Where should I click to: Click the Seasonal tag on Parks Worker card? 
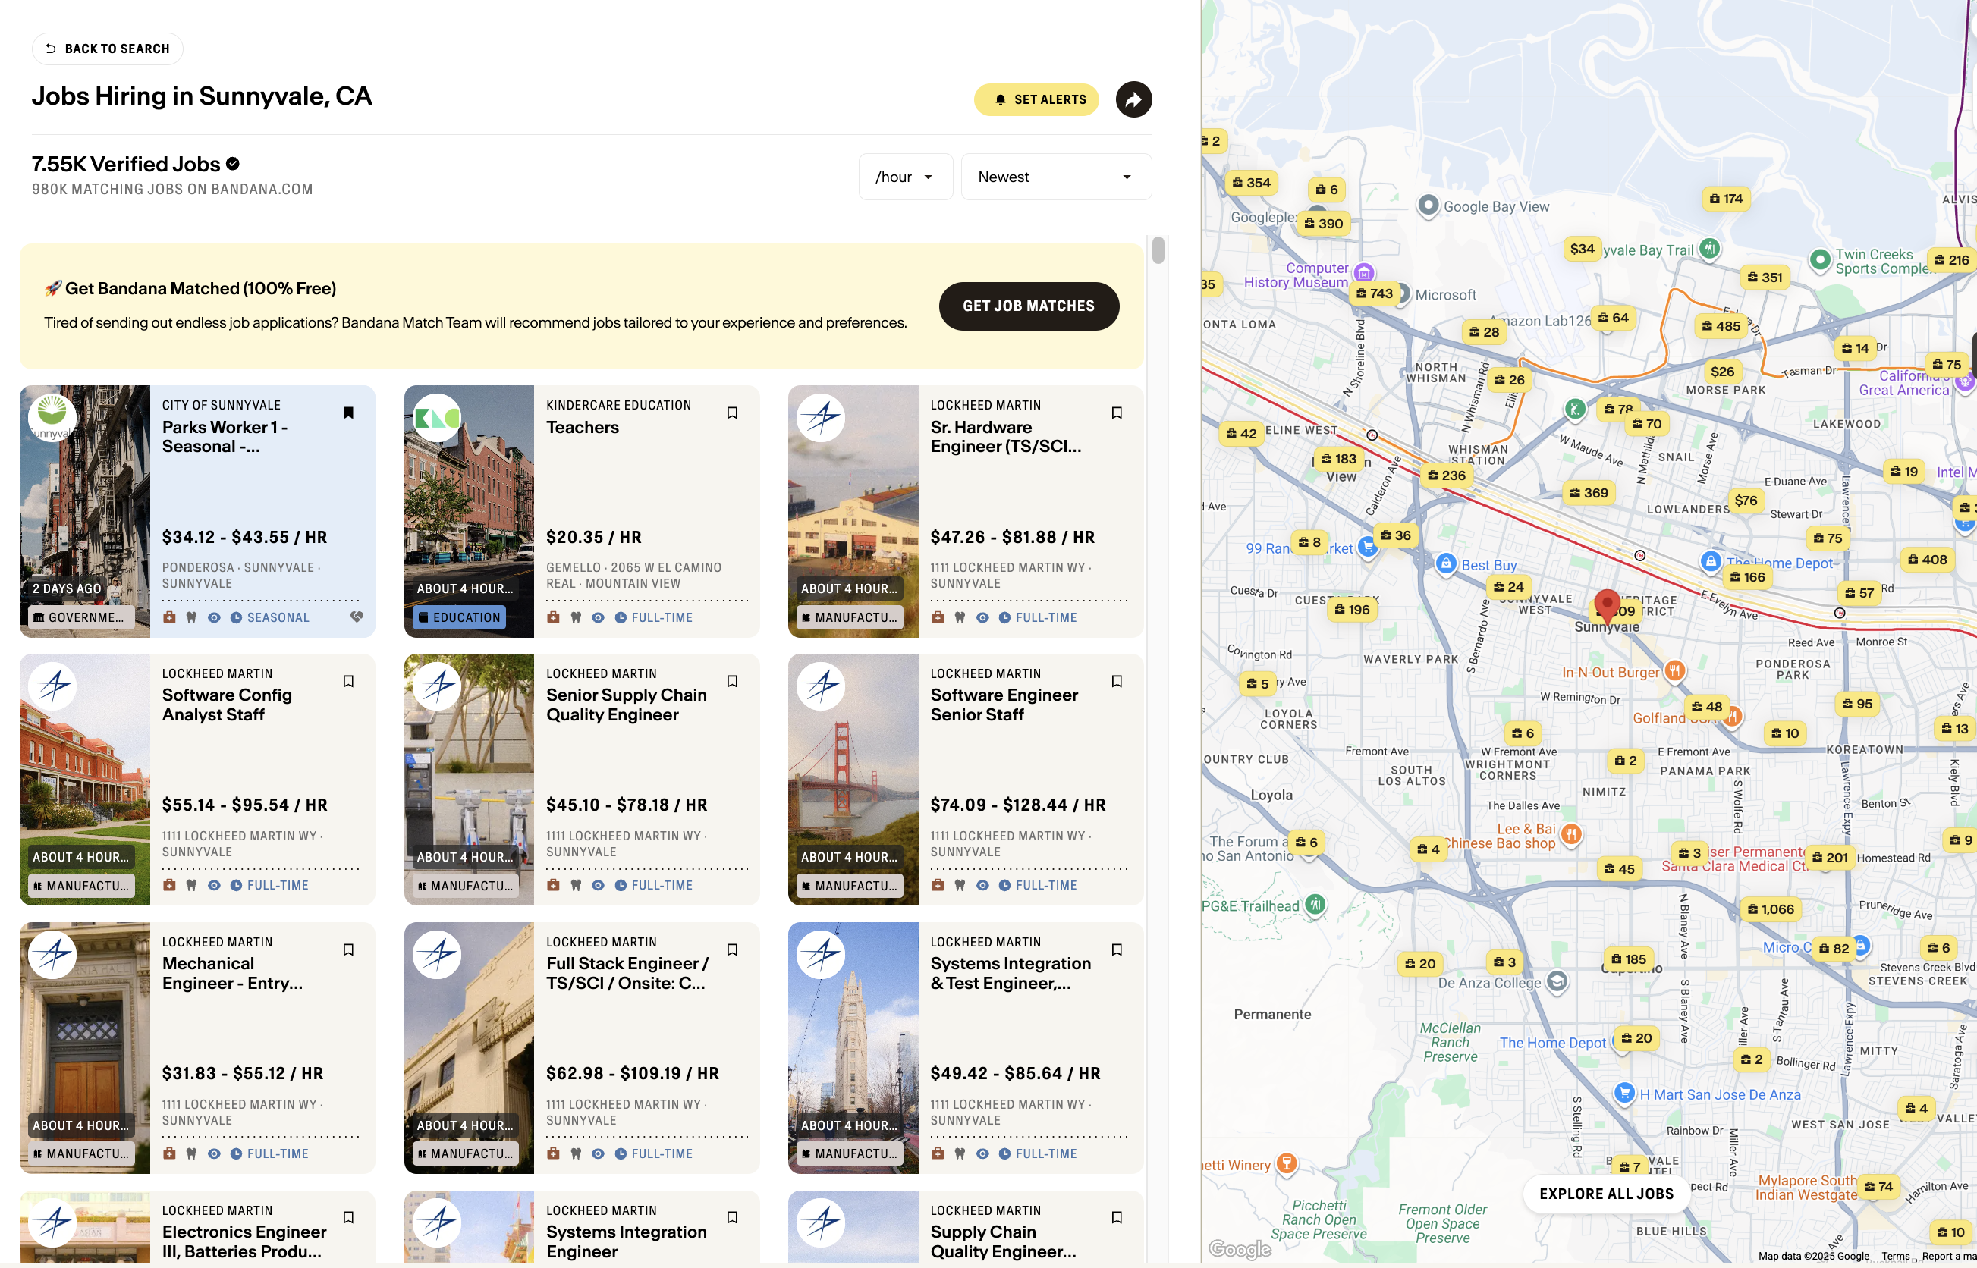coord(270,617)
